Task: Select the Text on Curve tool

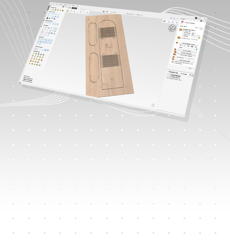Action: click(50, 18)
